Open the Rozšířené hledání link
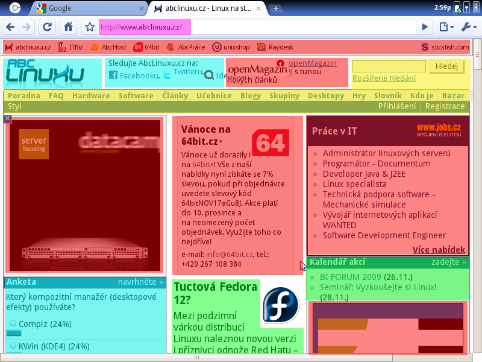The height and width of the screenshot is (362, 482). tap(384, 78)
